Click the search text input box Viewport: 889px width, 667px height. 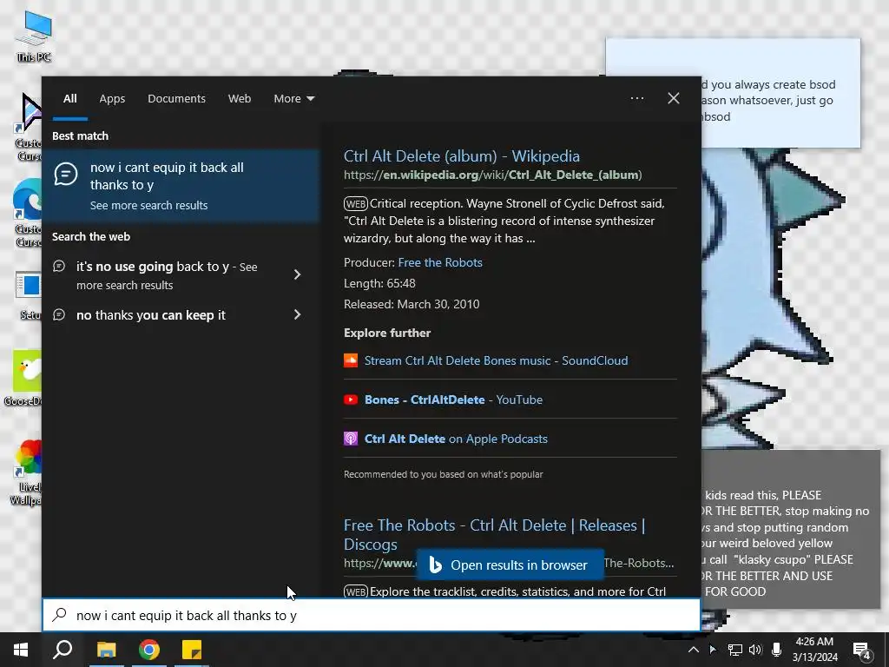[x=372, y=616]
